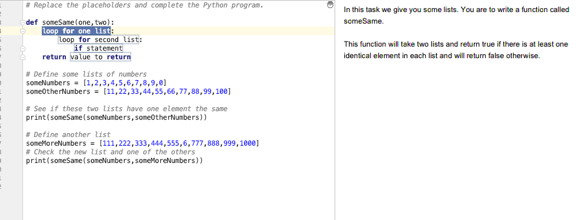Select the 'loop for one list' placeholder

[x=77, y=31]
